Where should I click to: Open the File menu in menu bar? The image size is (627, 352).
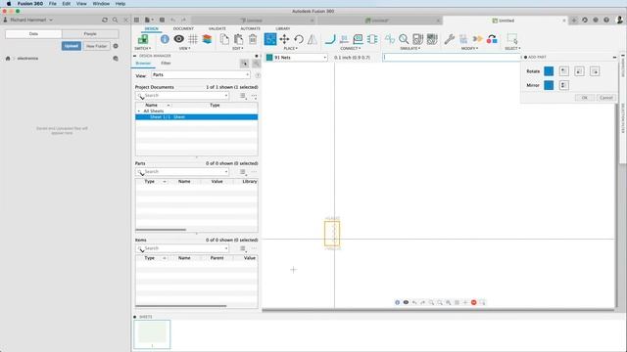click(52, 4)
